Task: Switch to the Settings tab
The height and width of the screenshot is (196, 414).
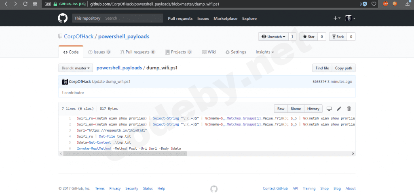Action: [x=236, y=52]
